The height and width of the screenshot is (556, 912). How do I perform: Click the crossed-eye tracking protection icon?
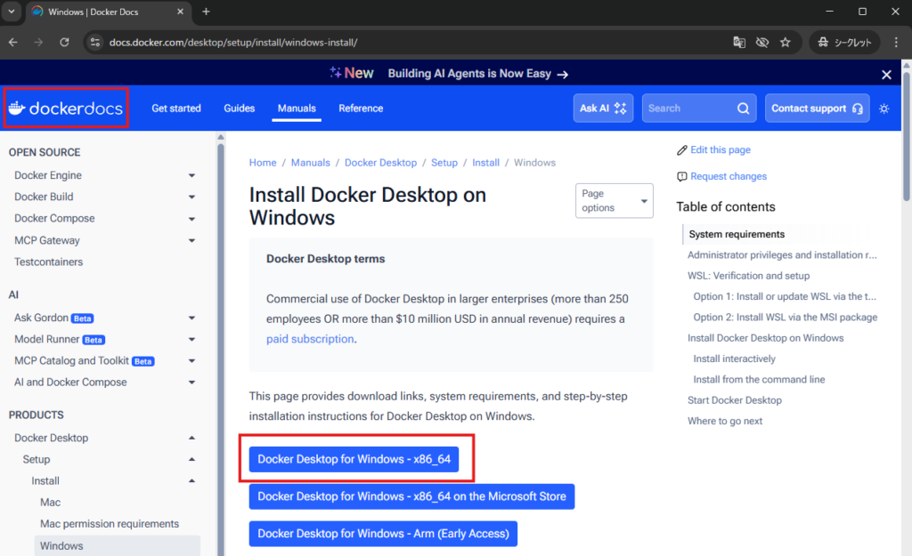[762, 43]
